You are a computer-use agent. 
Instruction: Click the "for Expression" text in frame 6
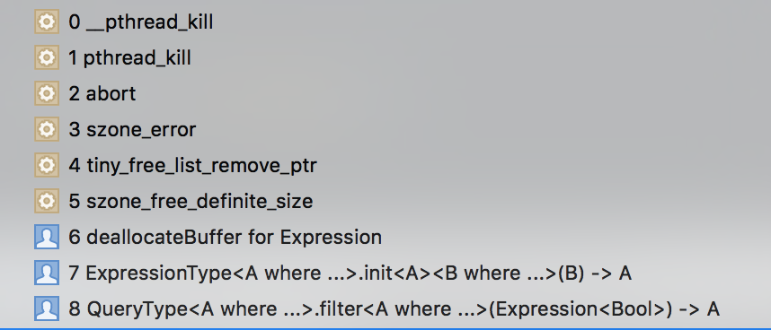315,238
